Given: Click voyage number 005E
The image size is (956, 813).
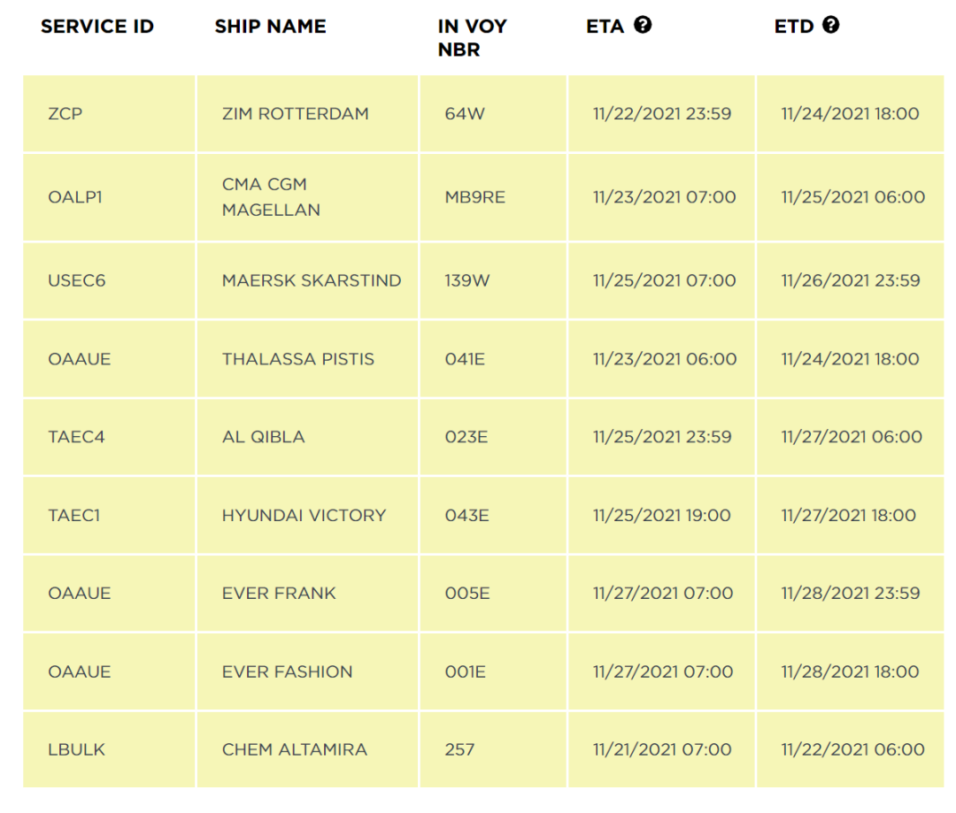Looking at the screenshot, I should [467, 594].
